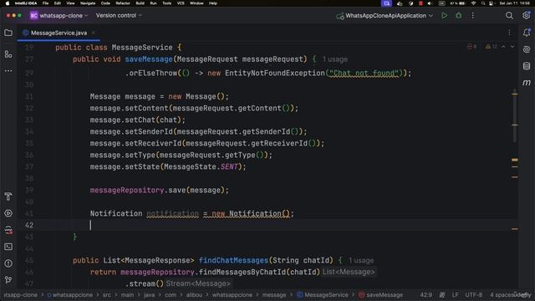Open Version control dropdown
535x301 pixels.
[119, 15]
